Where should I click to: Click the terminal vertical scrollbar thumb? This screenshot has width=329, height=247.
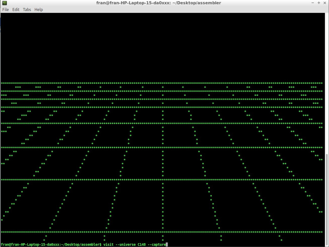point(327,200)
